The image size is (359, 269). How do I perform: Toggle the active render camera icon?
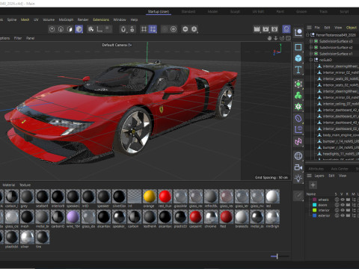tap(286, 29)
